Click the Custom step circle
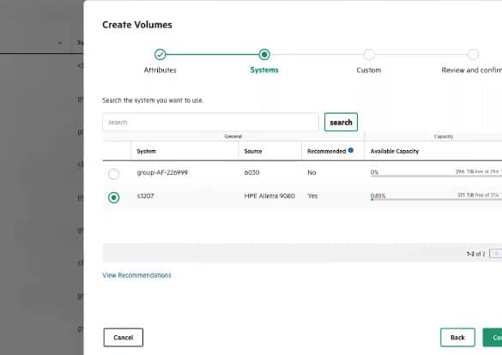 (x=369, y=55)
